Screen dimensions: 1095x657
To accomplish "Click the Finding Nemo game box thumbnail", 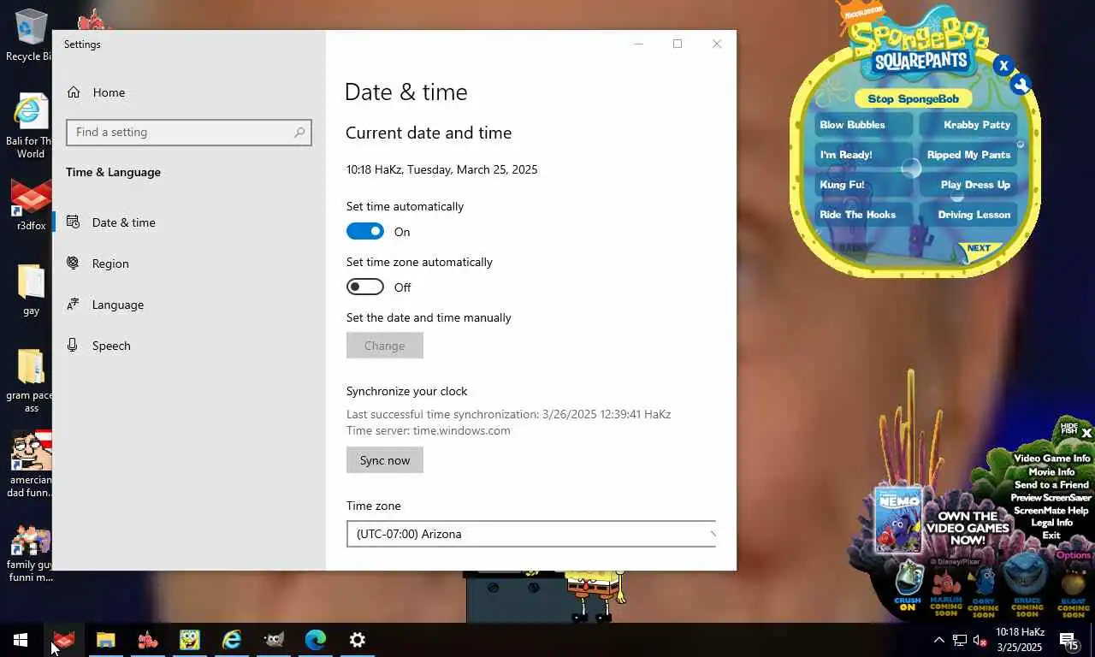I will 898,518.
